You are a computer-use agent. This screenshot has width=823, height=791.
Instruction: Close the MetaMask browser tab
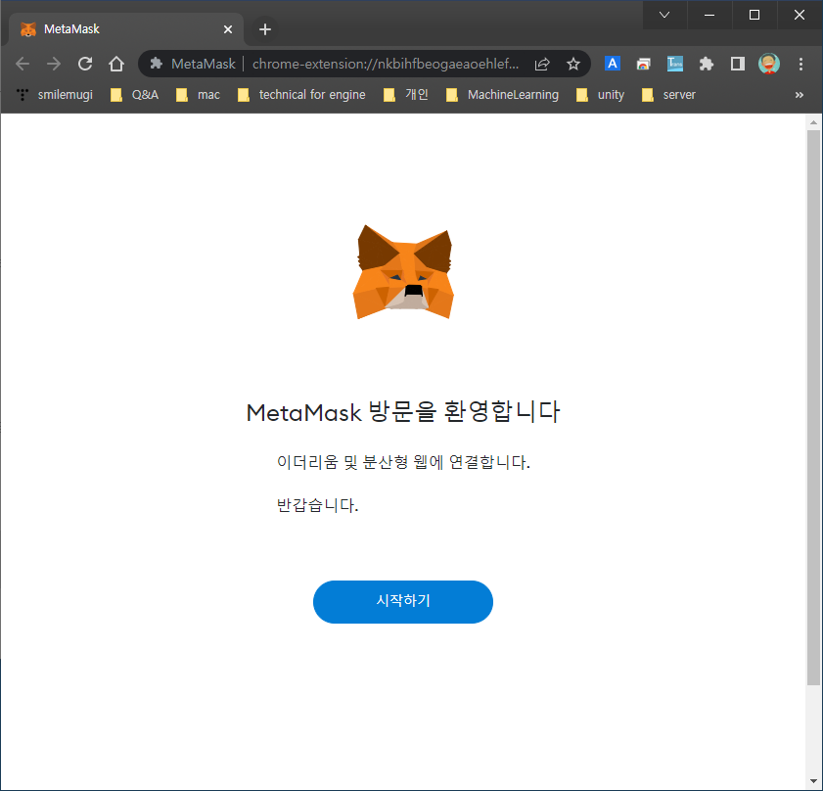tap(228, 29)
